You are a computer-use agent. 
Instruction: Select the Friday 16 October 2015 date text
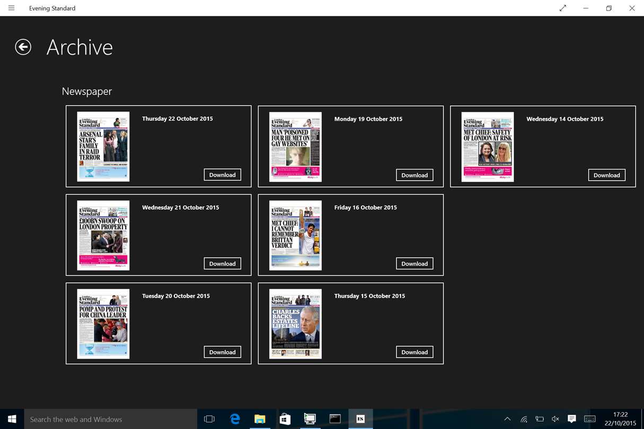point(366,207)
